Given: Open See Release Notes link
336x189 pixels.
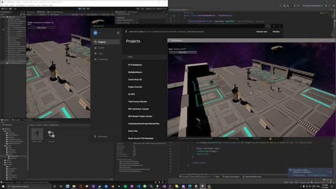Looking at the screenshot, I should [x=196, y=31].
